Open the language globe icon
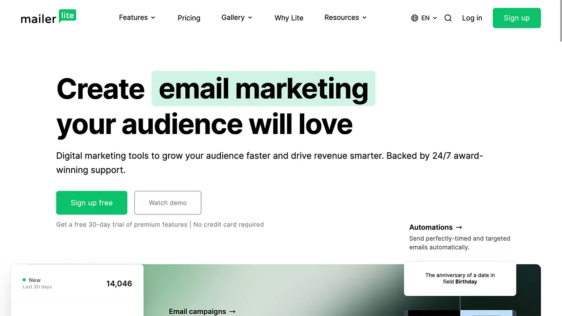Image resolution: width=562 pixels, height=316 pixels. pos(414,18)
